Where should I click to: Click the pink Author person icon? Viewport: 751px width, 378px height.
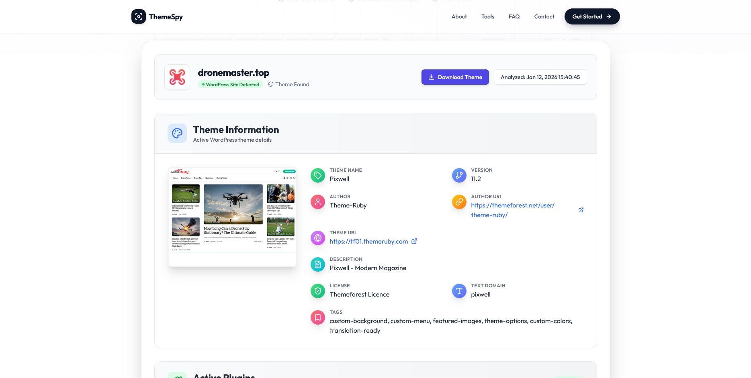(318, 202)
